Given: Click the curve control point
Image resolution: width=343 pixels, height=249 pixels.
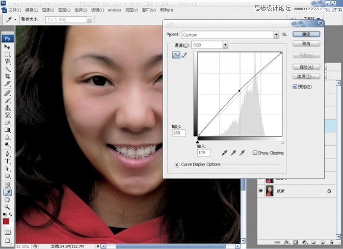Looking at the screenshot, I should point(240,91).
